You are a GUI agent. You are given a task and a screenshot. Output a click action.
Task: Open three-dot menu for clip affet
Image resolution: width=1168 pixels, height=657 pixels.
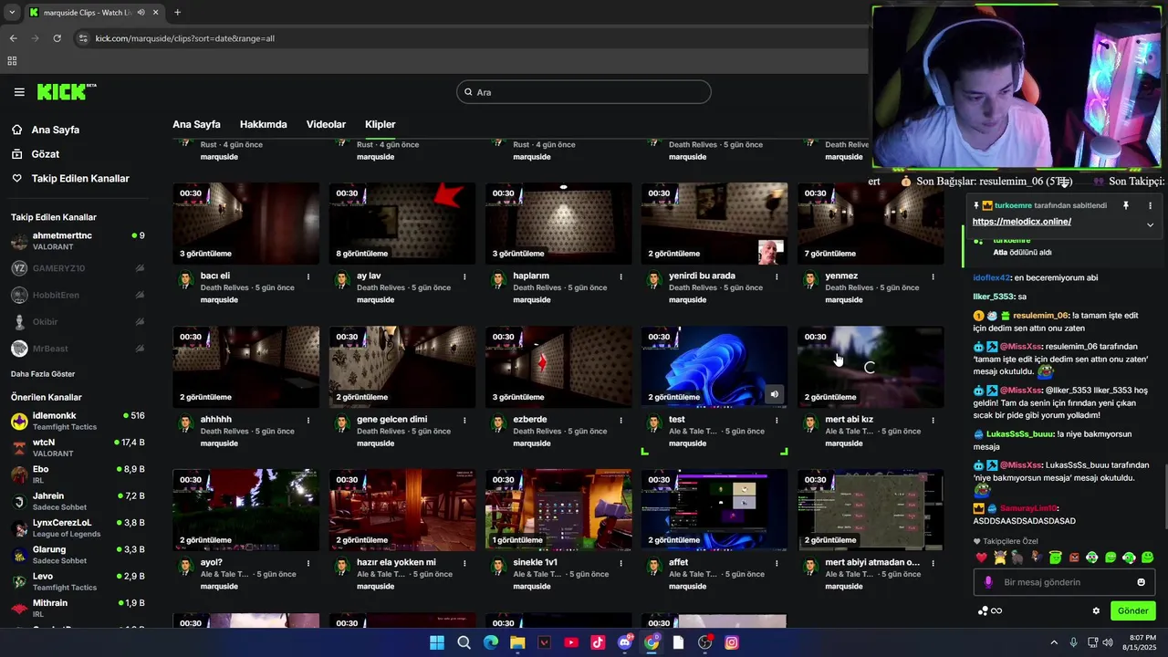click(777, 563)
